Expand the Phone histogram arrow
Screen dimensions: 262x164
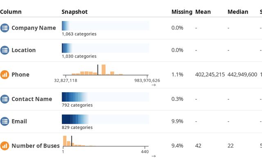tap(154, 85)
